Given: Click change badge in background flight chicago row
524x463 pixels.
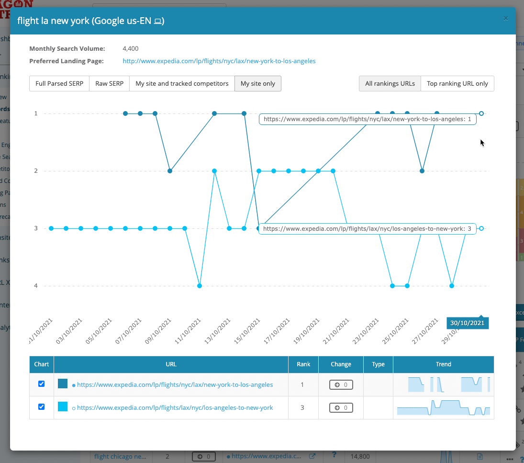Looking at the screenshot, I should [203, 456].
